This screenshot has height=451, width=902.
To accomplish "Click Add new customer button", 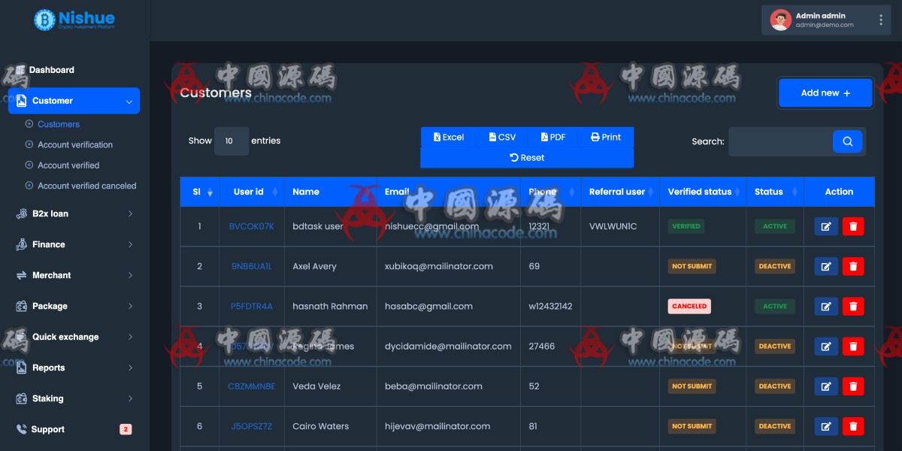I will 825,93.
